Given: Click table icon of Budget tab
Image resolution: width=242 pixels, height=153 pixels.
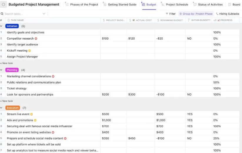Looking at the screenshot, I should point(143,4).
